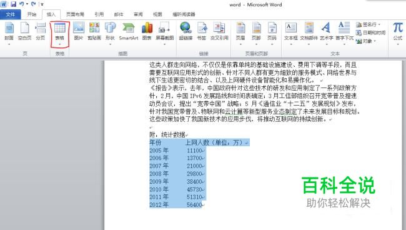Insert a 空白页 blank page

pos(24,31)
